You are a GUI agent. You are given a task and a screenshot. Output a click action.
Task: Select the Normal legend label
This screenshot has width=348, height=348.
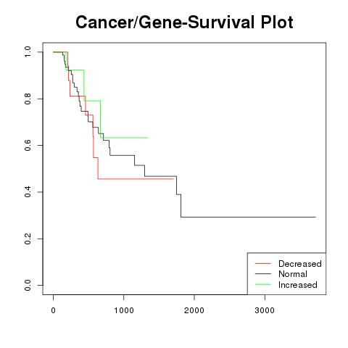tap(293, 274)
